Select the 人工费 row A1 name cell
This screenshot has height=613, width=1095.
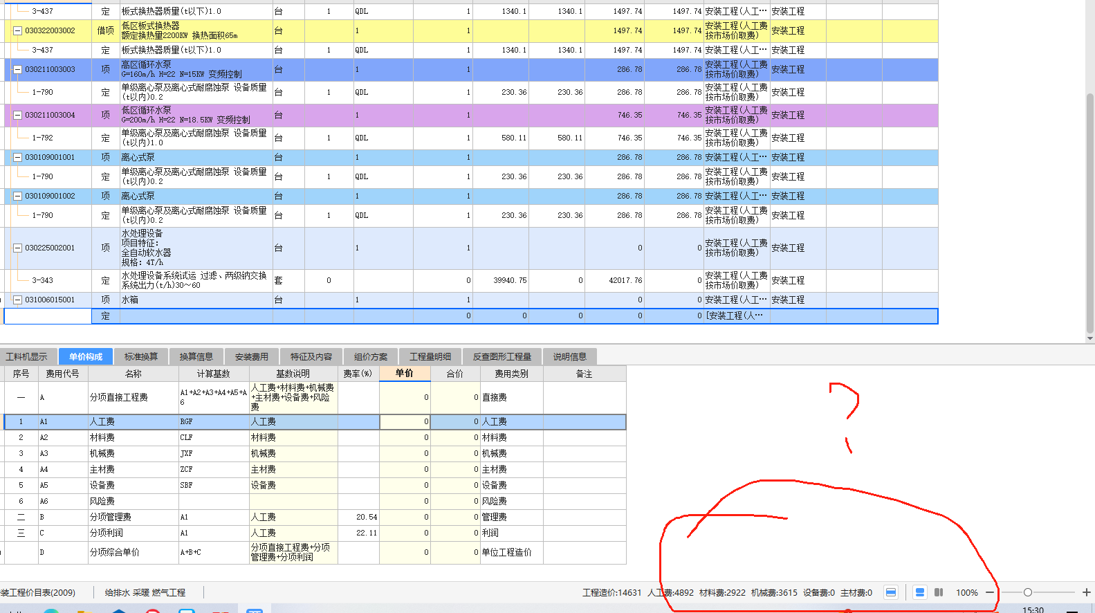coord(133,421)
